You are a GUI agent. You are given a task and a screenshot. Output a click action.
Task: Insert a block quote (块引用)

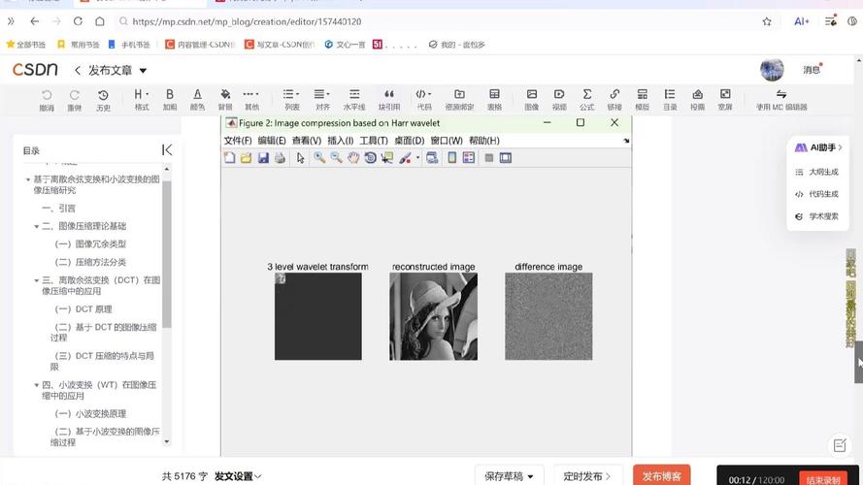388,100
